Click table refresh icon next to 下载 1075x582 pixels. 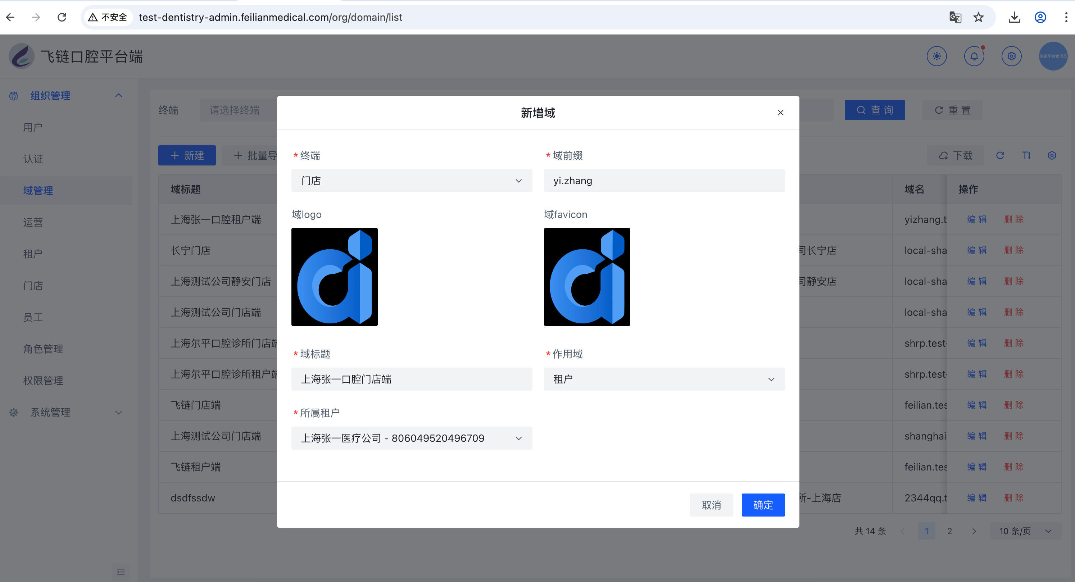[x=1000, y=156]
